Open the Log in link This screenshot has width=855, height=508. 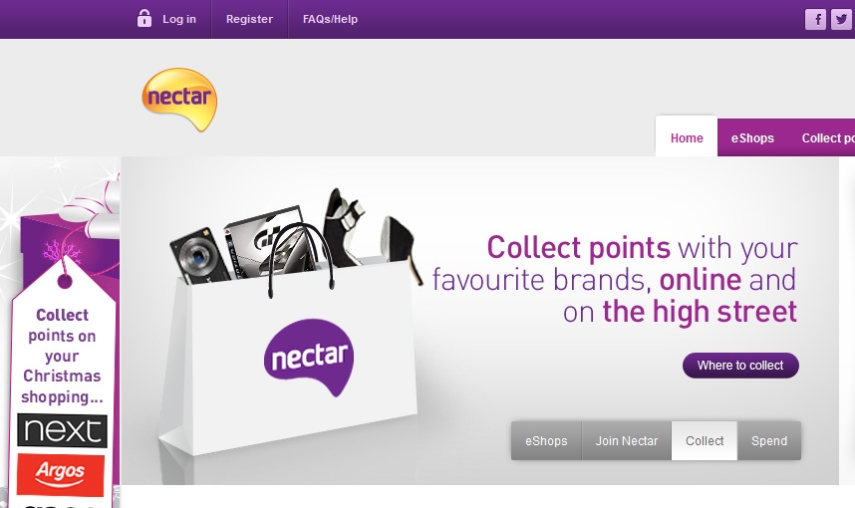(x=178, y=19)
